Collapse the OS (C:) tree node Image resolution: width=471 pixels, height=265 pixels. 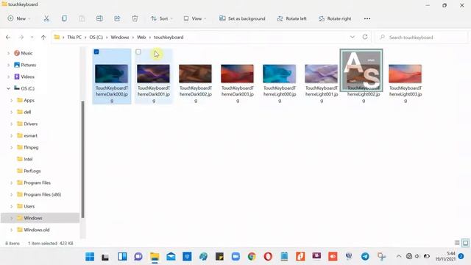coord(8,88)
